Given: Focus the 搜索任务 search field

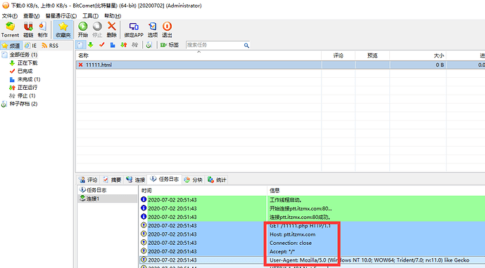Looking at the screenshot, I should pos(215,45).
